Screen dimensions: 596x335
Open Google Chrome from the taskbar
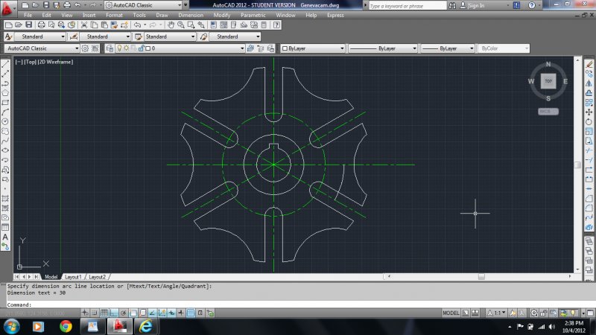[x=66, y=326]
